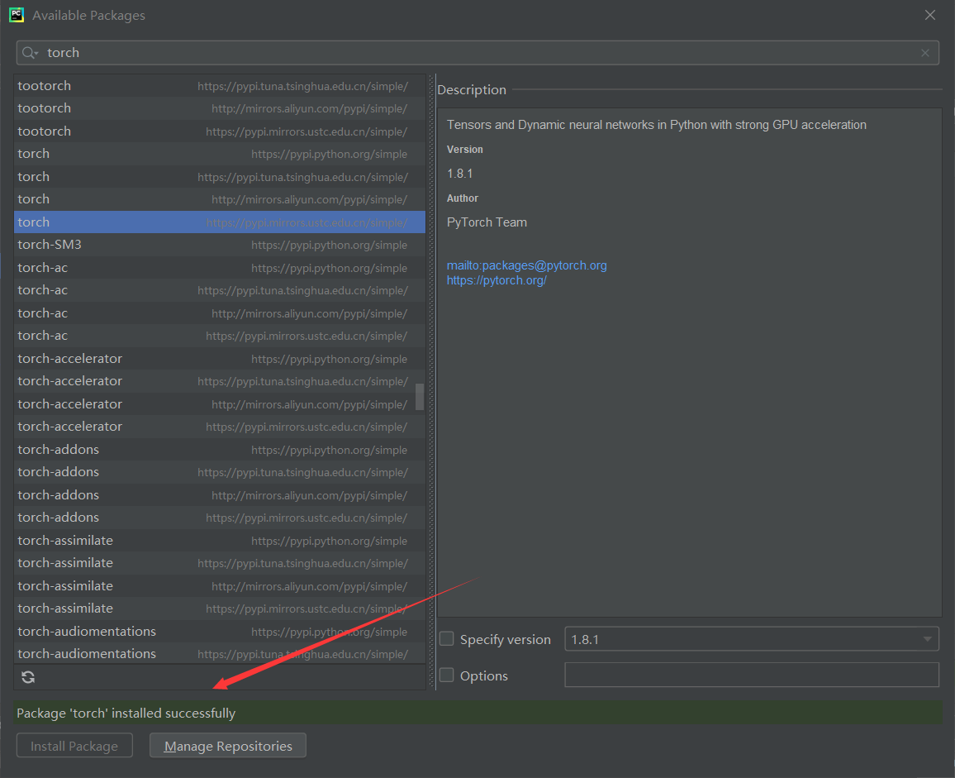Clear the search field with the X icon

pos(925,53)
